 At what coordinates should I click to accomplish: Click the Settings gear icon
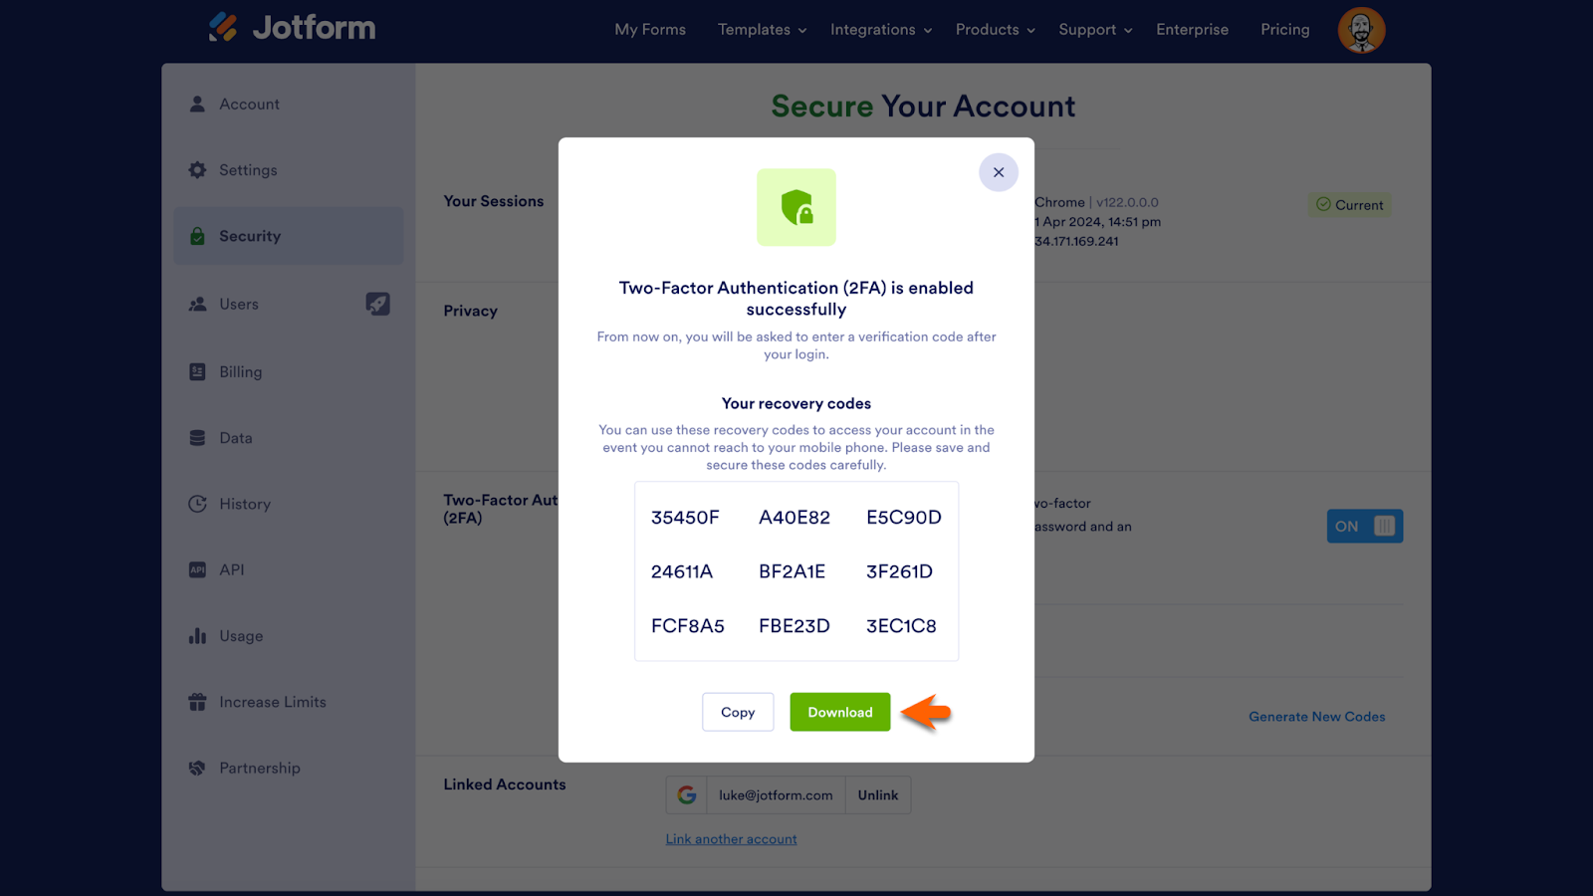point(197,170)
